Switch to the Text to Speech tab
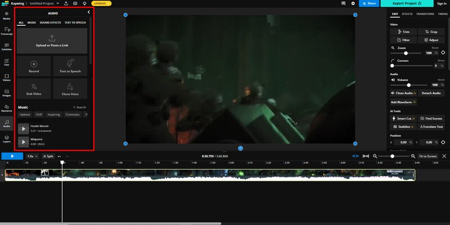Viewport: 450px width, 225px height. pos(75,22)
